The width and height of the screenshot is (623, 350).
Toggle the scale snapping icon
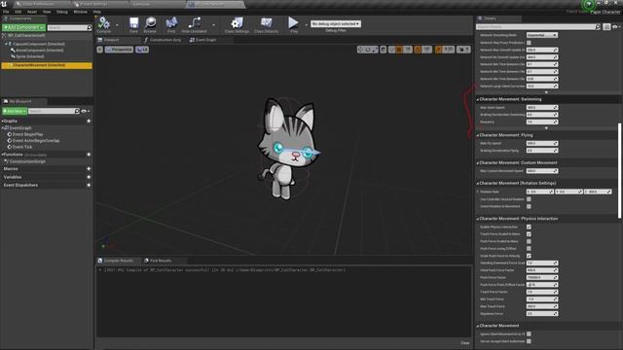438,50
